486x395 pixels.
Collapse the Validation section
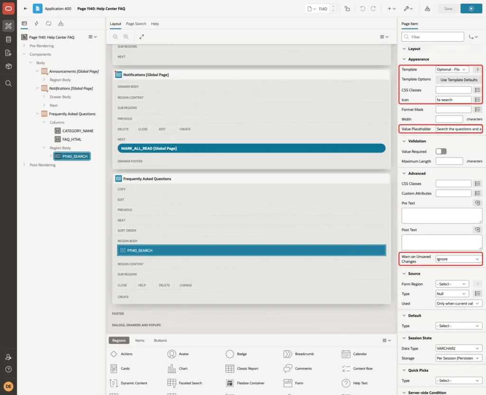pyautogui.click(x=404, y=141)
